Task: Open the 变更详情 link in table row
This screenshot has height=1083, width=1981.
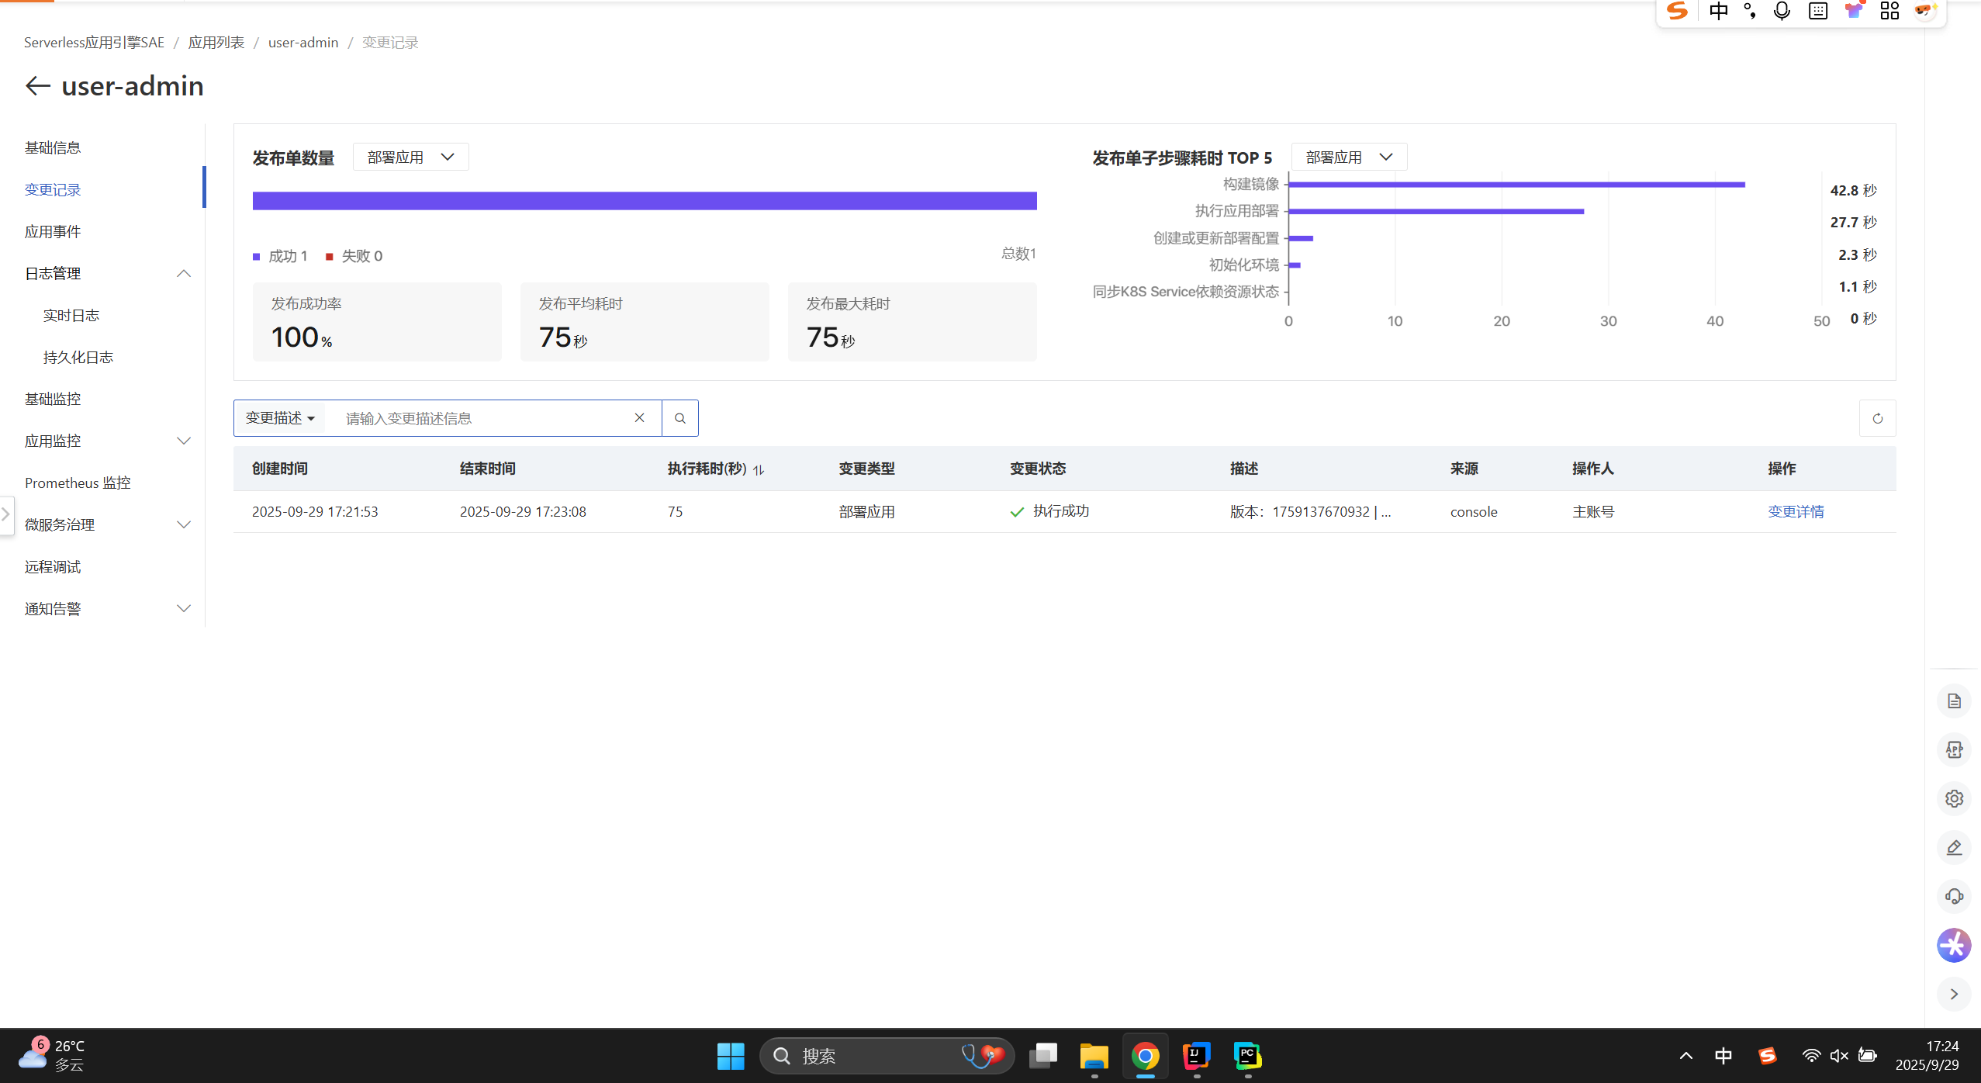Action: pos(1796,512)
